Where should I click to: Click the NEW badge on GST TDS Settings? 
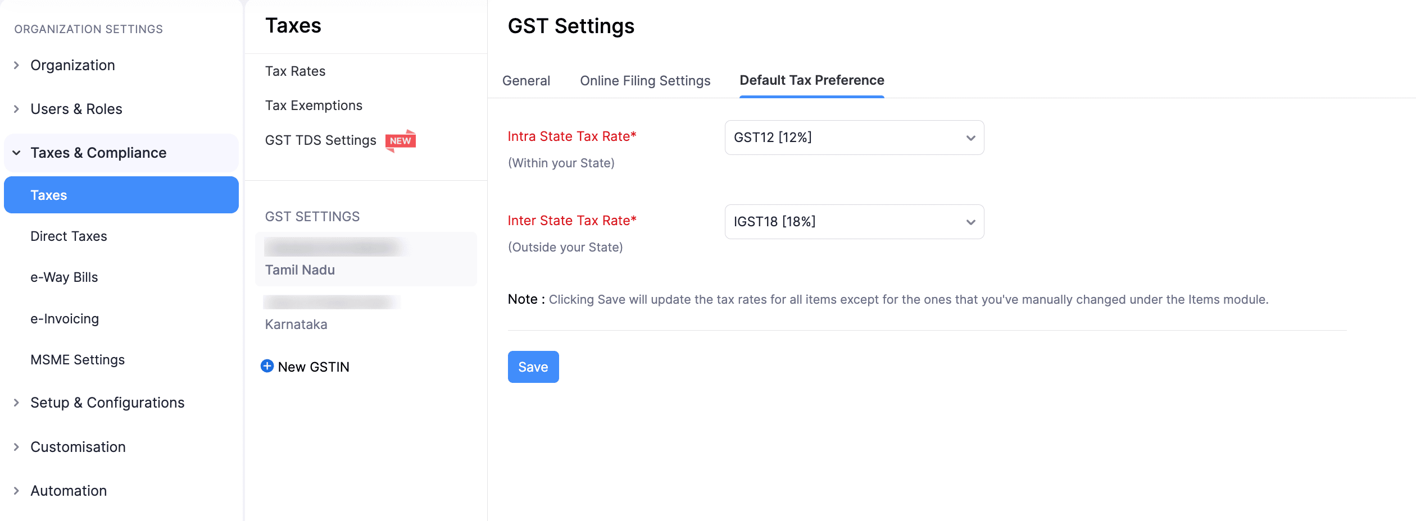click(x=401, y=141)
